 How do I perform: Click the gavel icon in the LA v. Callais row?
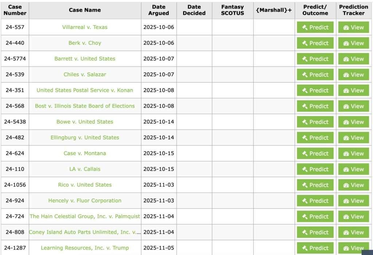pyautogui.click(x=305, y=169)
